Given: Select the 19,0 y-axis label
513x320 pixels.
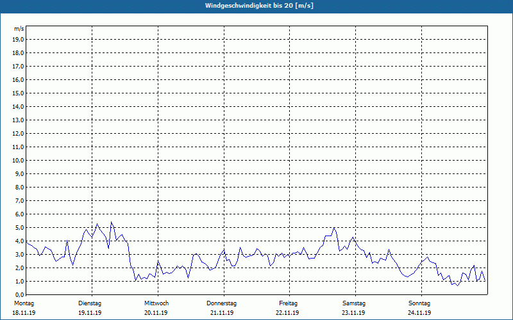Looking at the screenshot, I should pyautogui.click(x=17, y=40).
